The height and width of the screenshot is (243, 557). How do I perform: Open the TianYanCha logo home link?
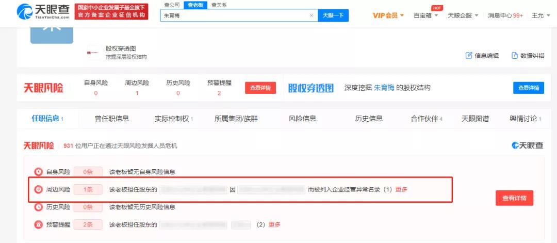(43, 12)
